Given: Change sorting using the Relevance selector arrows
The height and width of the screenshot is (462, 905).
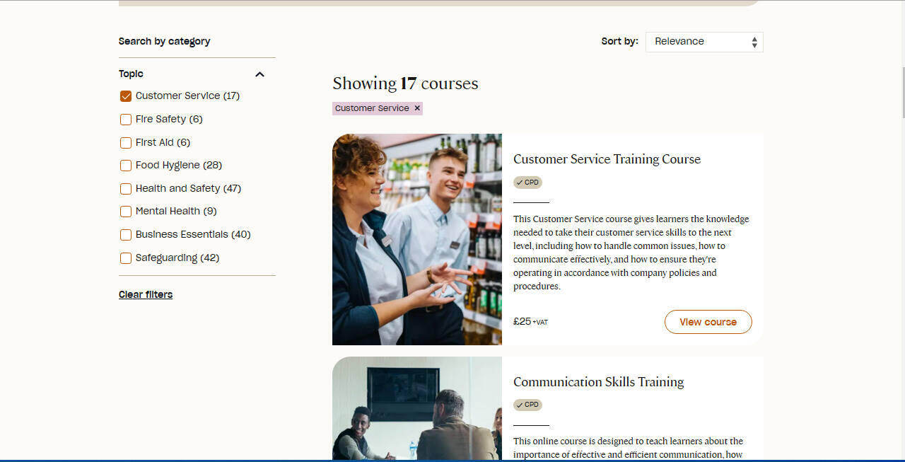Looking at the screenshot, I should click(x=754, y=41).
